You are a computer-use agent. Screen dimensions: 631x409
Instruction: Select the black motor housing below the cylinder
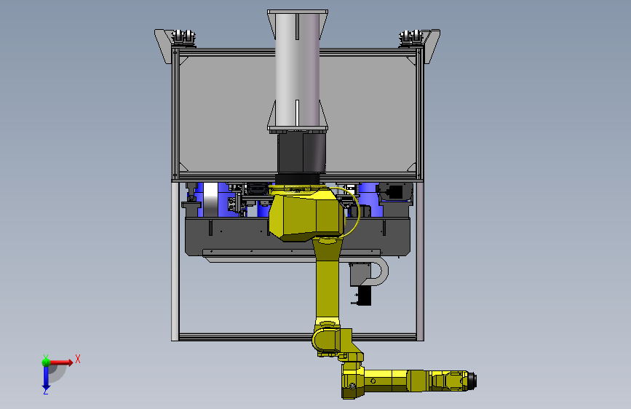click(x=301, y=154)
